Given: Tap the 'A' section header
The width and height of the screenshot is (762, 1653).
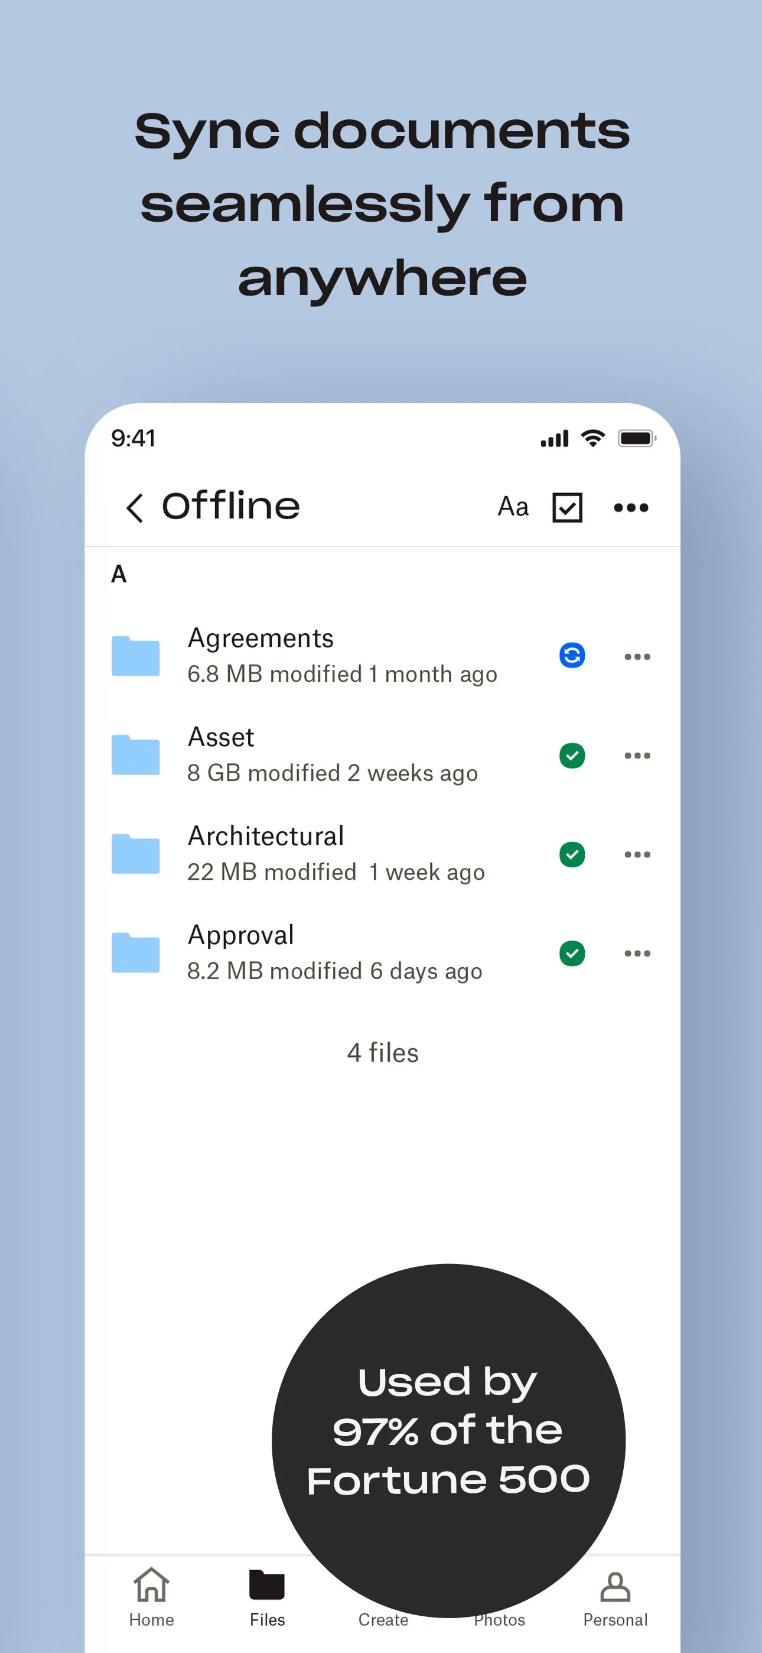Looking at the screenshot, I should coord(119,573).
